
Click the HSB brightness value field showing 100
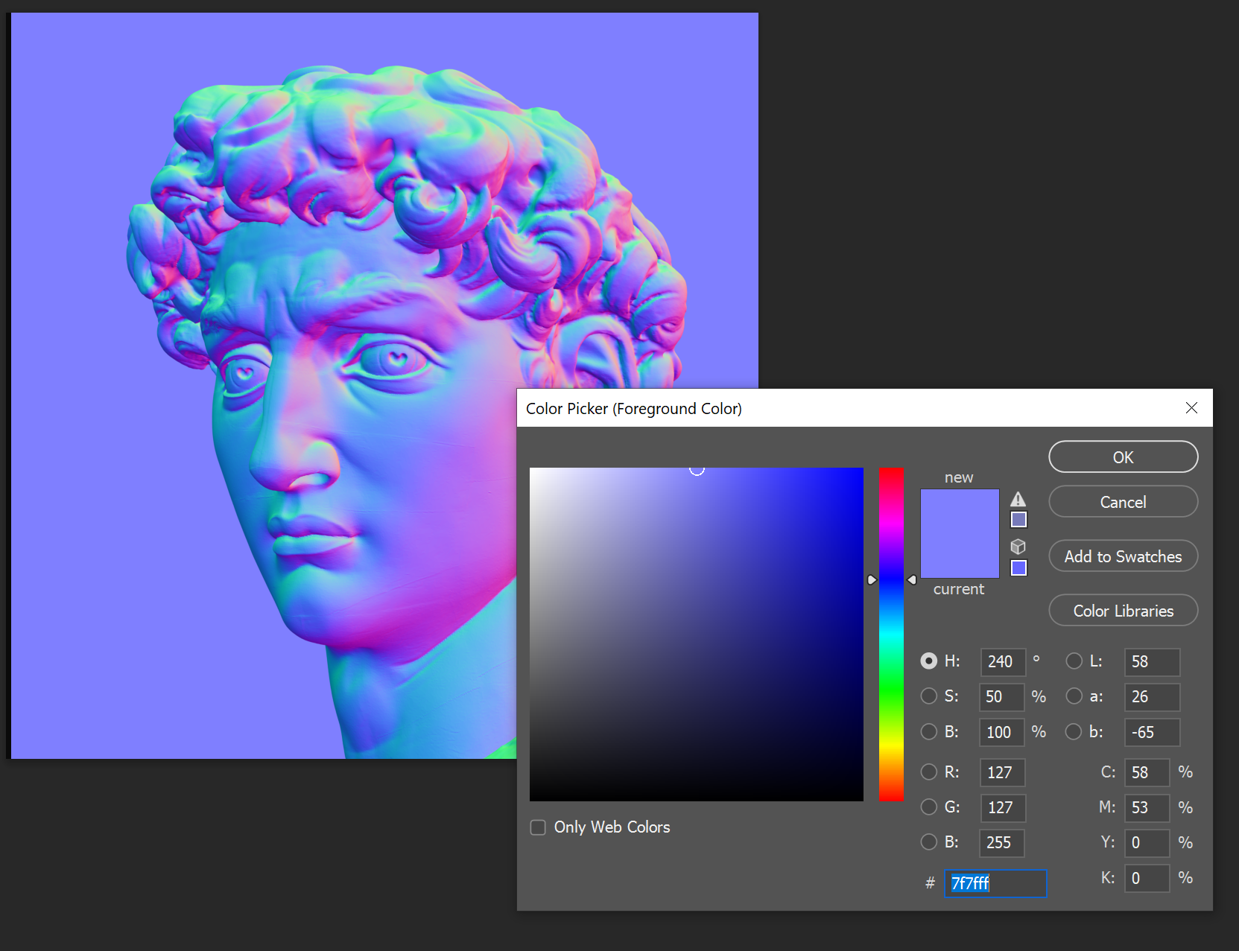click(1002, 732)
